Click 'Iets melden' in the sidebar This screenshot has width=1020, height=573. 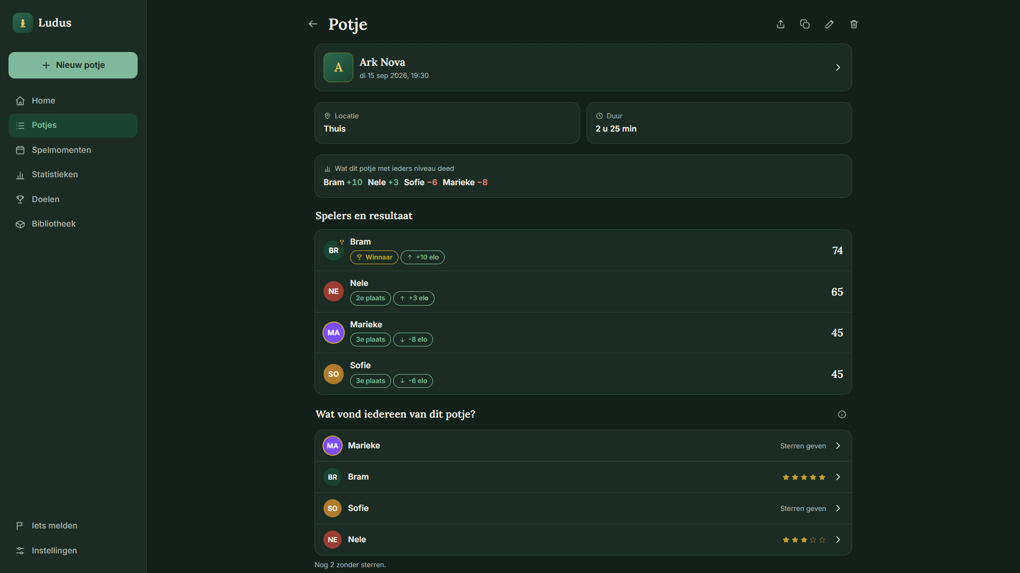(73, 526)
